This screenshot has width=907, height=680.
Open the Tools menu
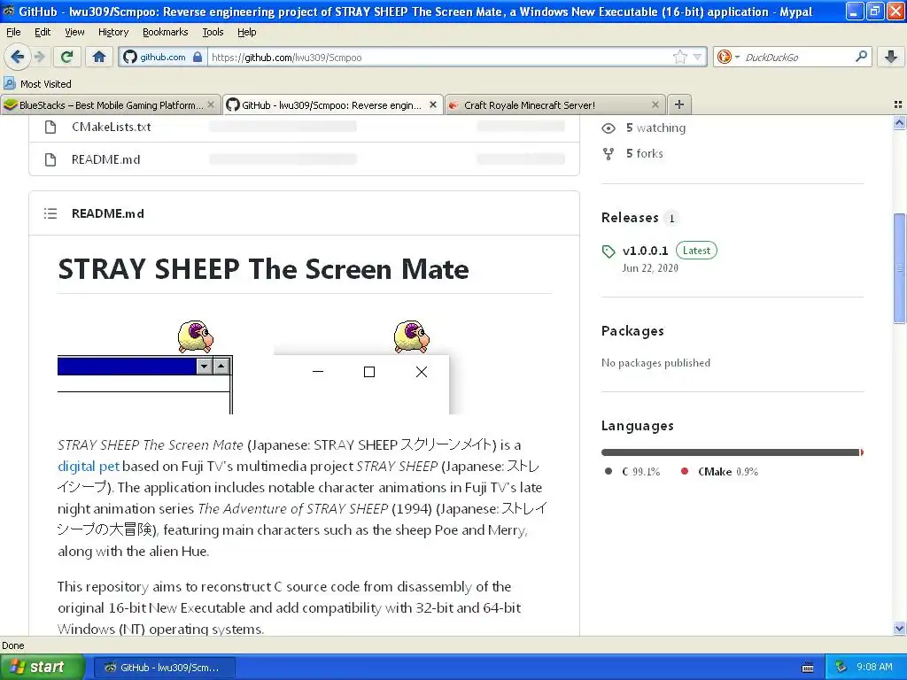[x=213, y=32]
